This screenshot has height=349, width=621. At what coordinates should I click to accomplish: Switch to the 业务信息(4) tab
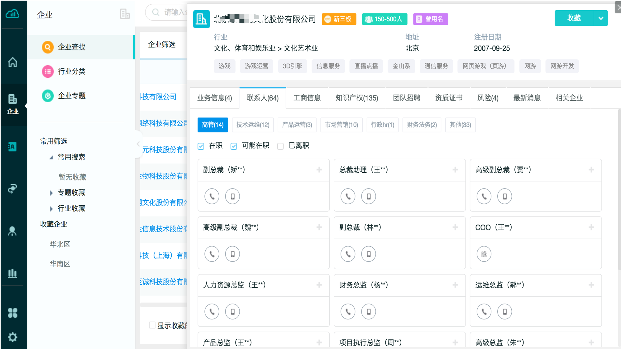(x=215, y=98)
